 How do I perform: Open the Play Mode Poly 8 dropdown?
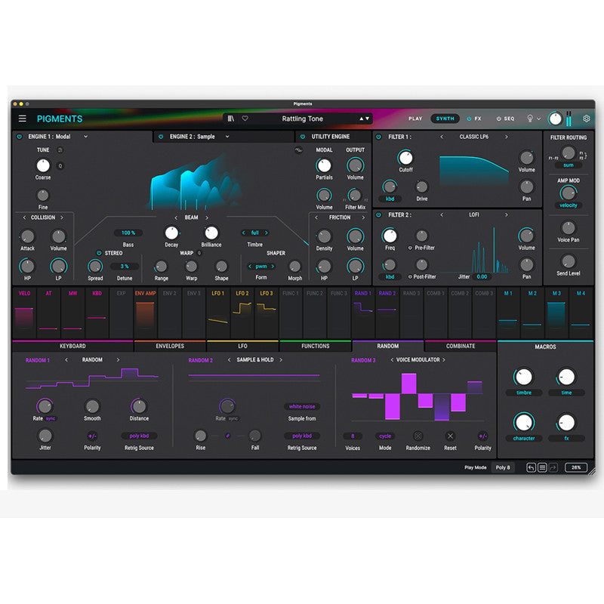(x=503, y=467)
